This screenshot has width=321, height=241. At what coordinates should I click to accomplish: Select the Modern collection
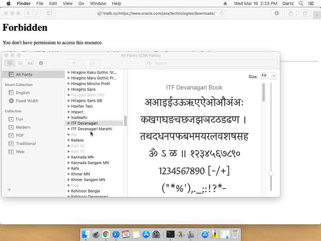coord(33,127)
